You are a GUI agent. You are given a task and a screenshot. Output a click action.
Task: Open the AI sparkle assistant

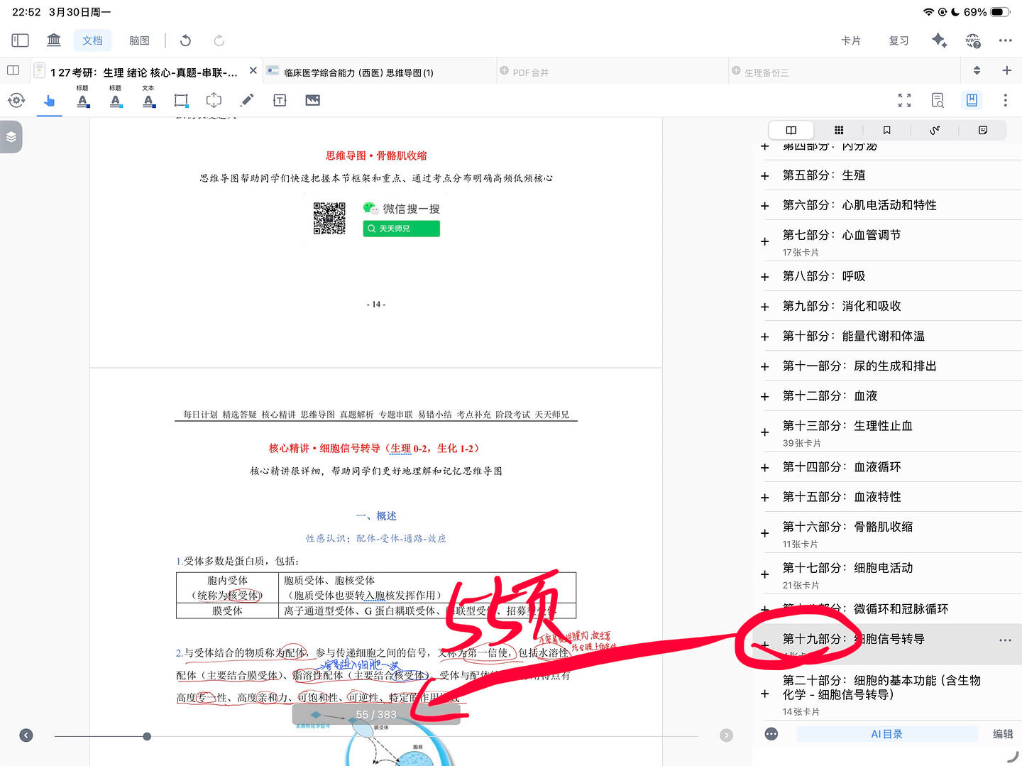point(939,40)
